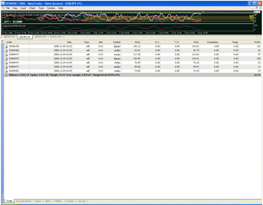Click the time cell 2008.12.04 10:23
The width and height of the screenshot is (263, 205).
(63, 46)
